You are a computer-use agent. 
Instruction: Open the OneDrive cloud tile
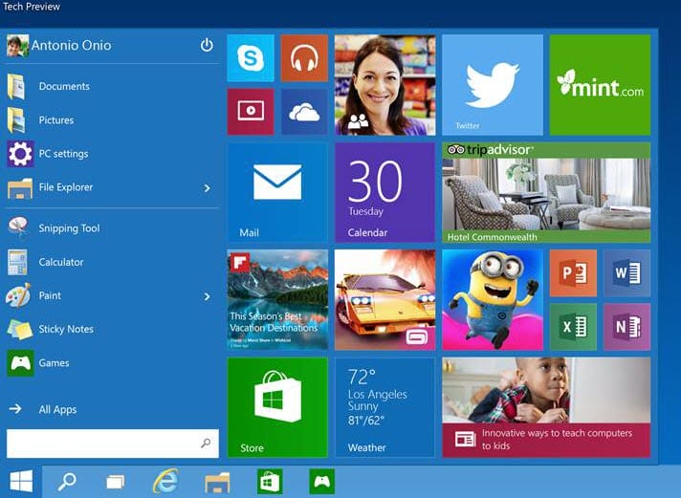304,113
